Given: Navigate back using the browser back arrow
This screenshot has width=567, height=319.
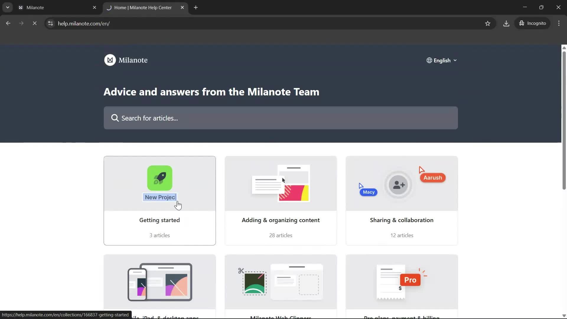Looking at the screenshot, I should [8, 23].
